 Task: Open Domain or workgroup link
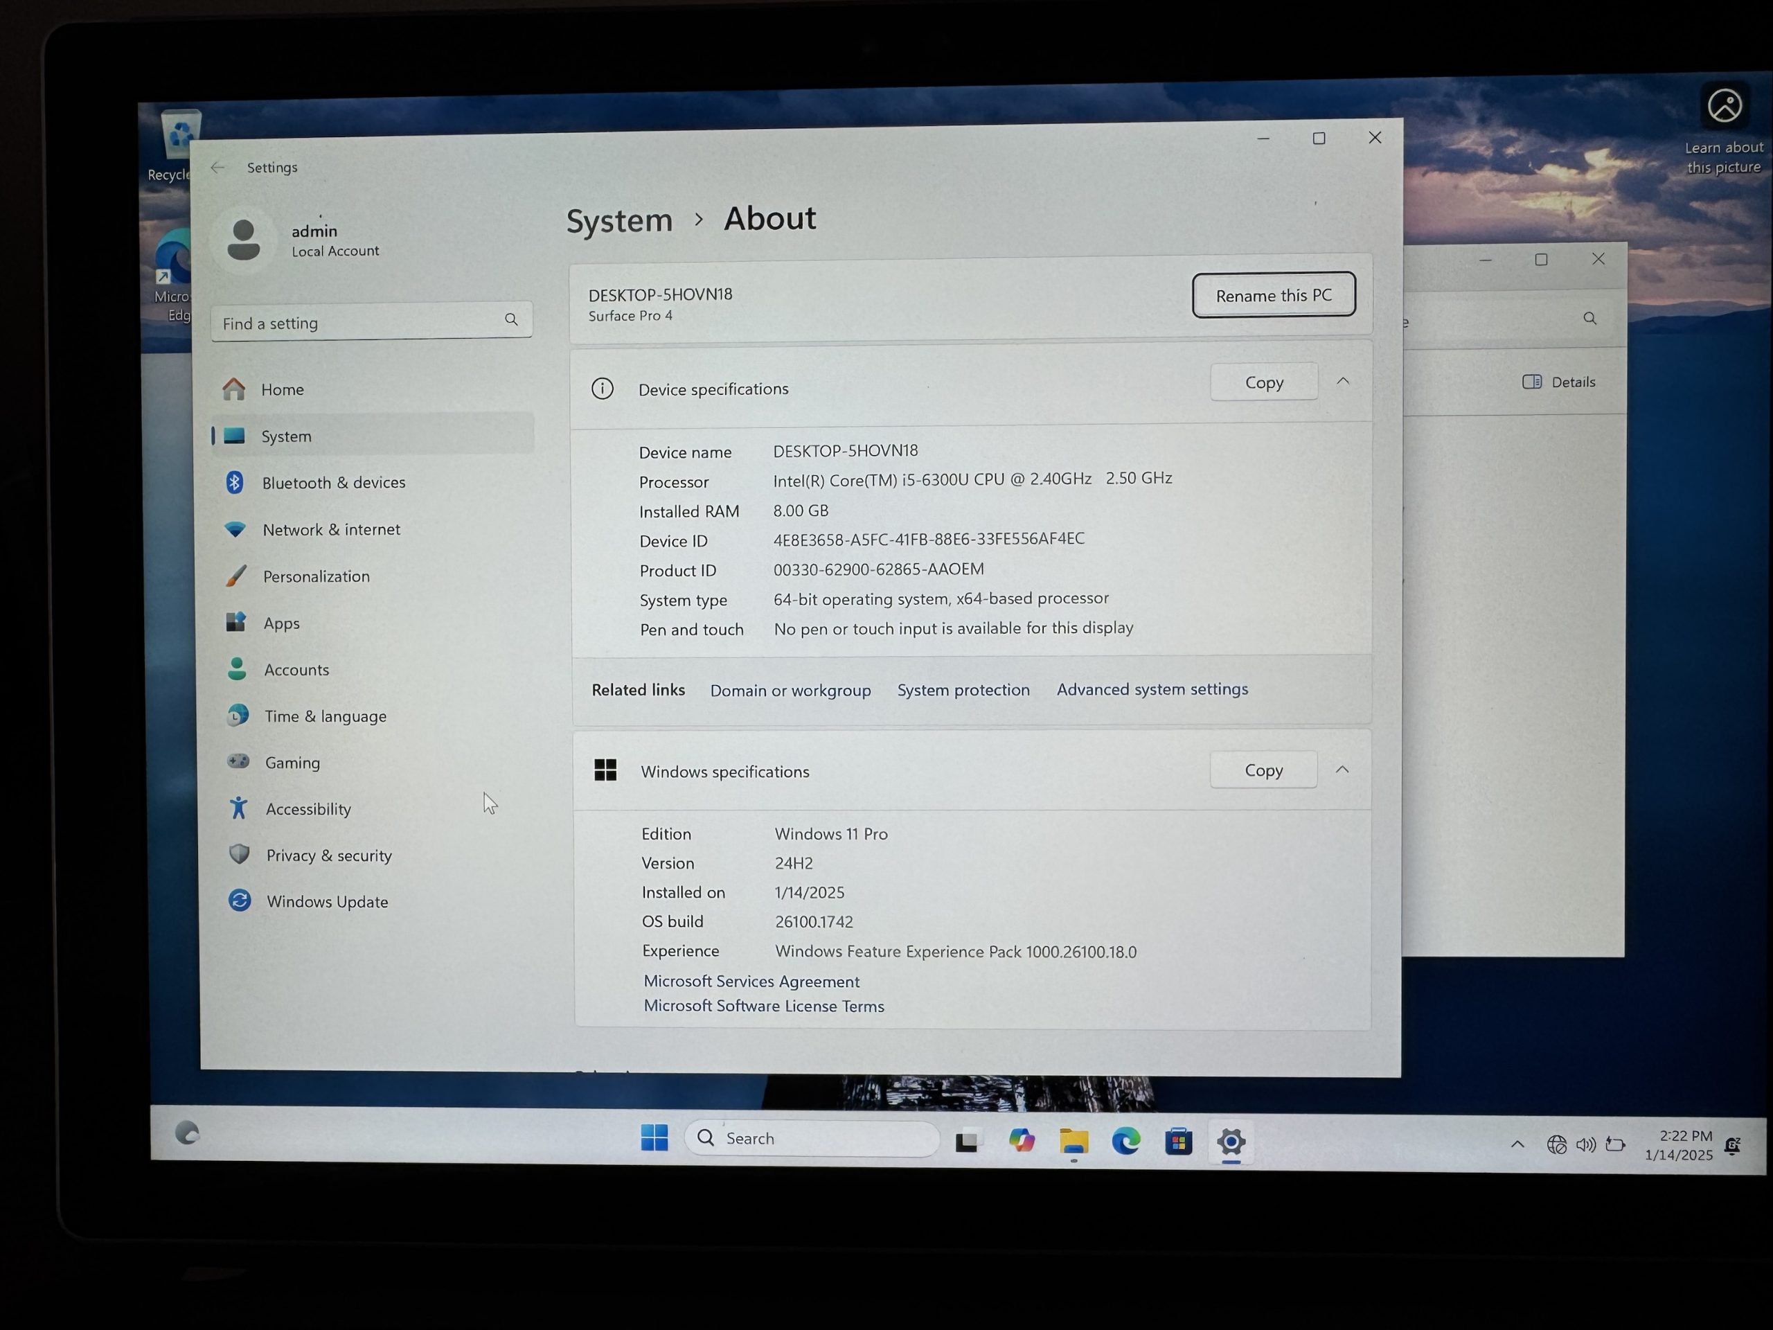pyautogui.click(x=790, y=690)
